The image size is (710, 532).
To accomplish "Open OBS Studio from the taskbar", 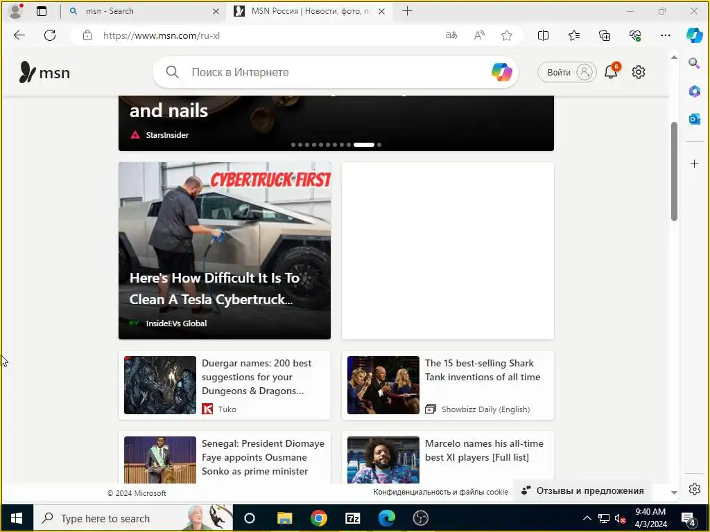I will pos(421,518).
